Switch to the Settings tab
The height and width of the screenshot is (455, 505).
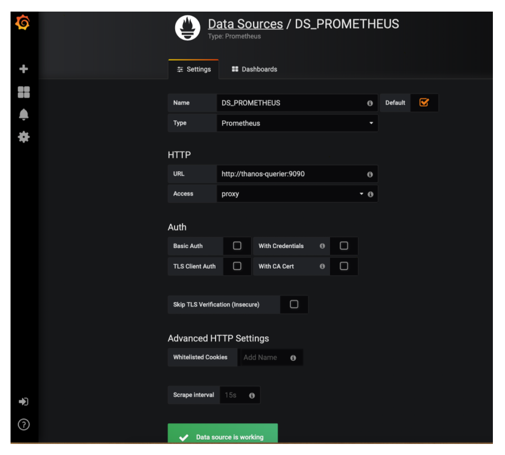point(193,69)
